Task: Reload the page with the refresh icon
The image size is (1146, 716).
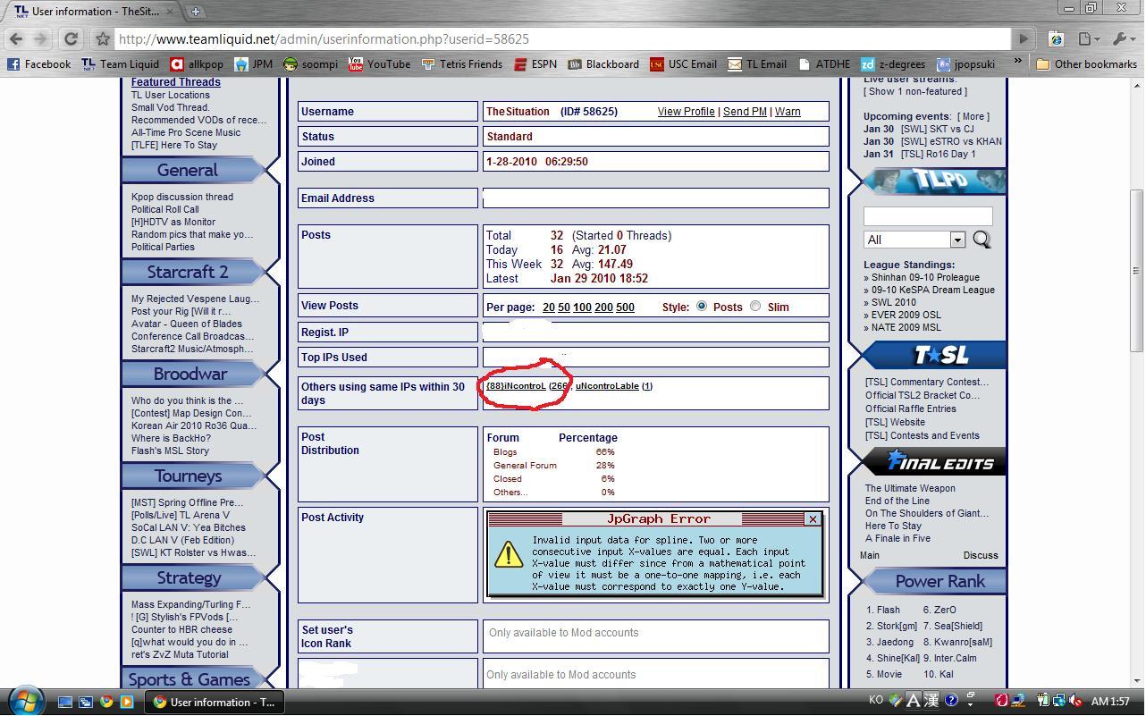Action: coord(71,39)
